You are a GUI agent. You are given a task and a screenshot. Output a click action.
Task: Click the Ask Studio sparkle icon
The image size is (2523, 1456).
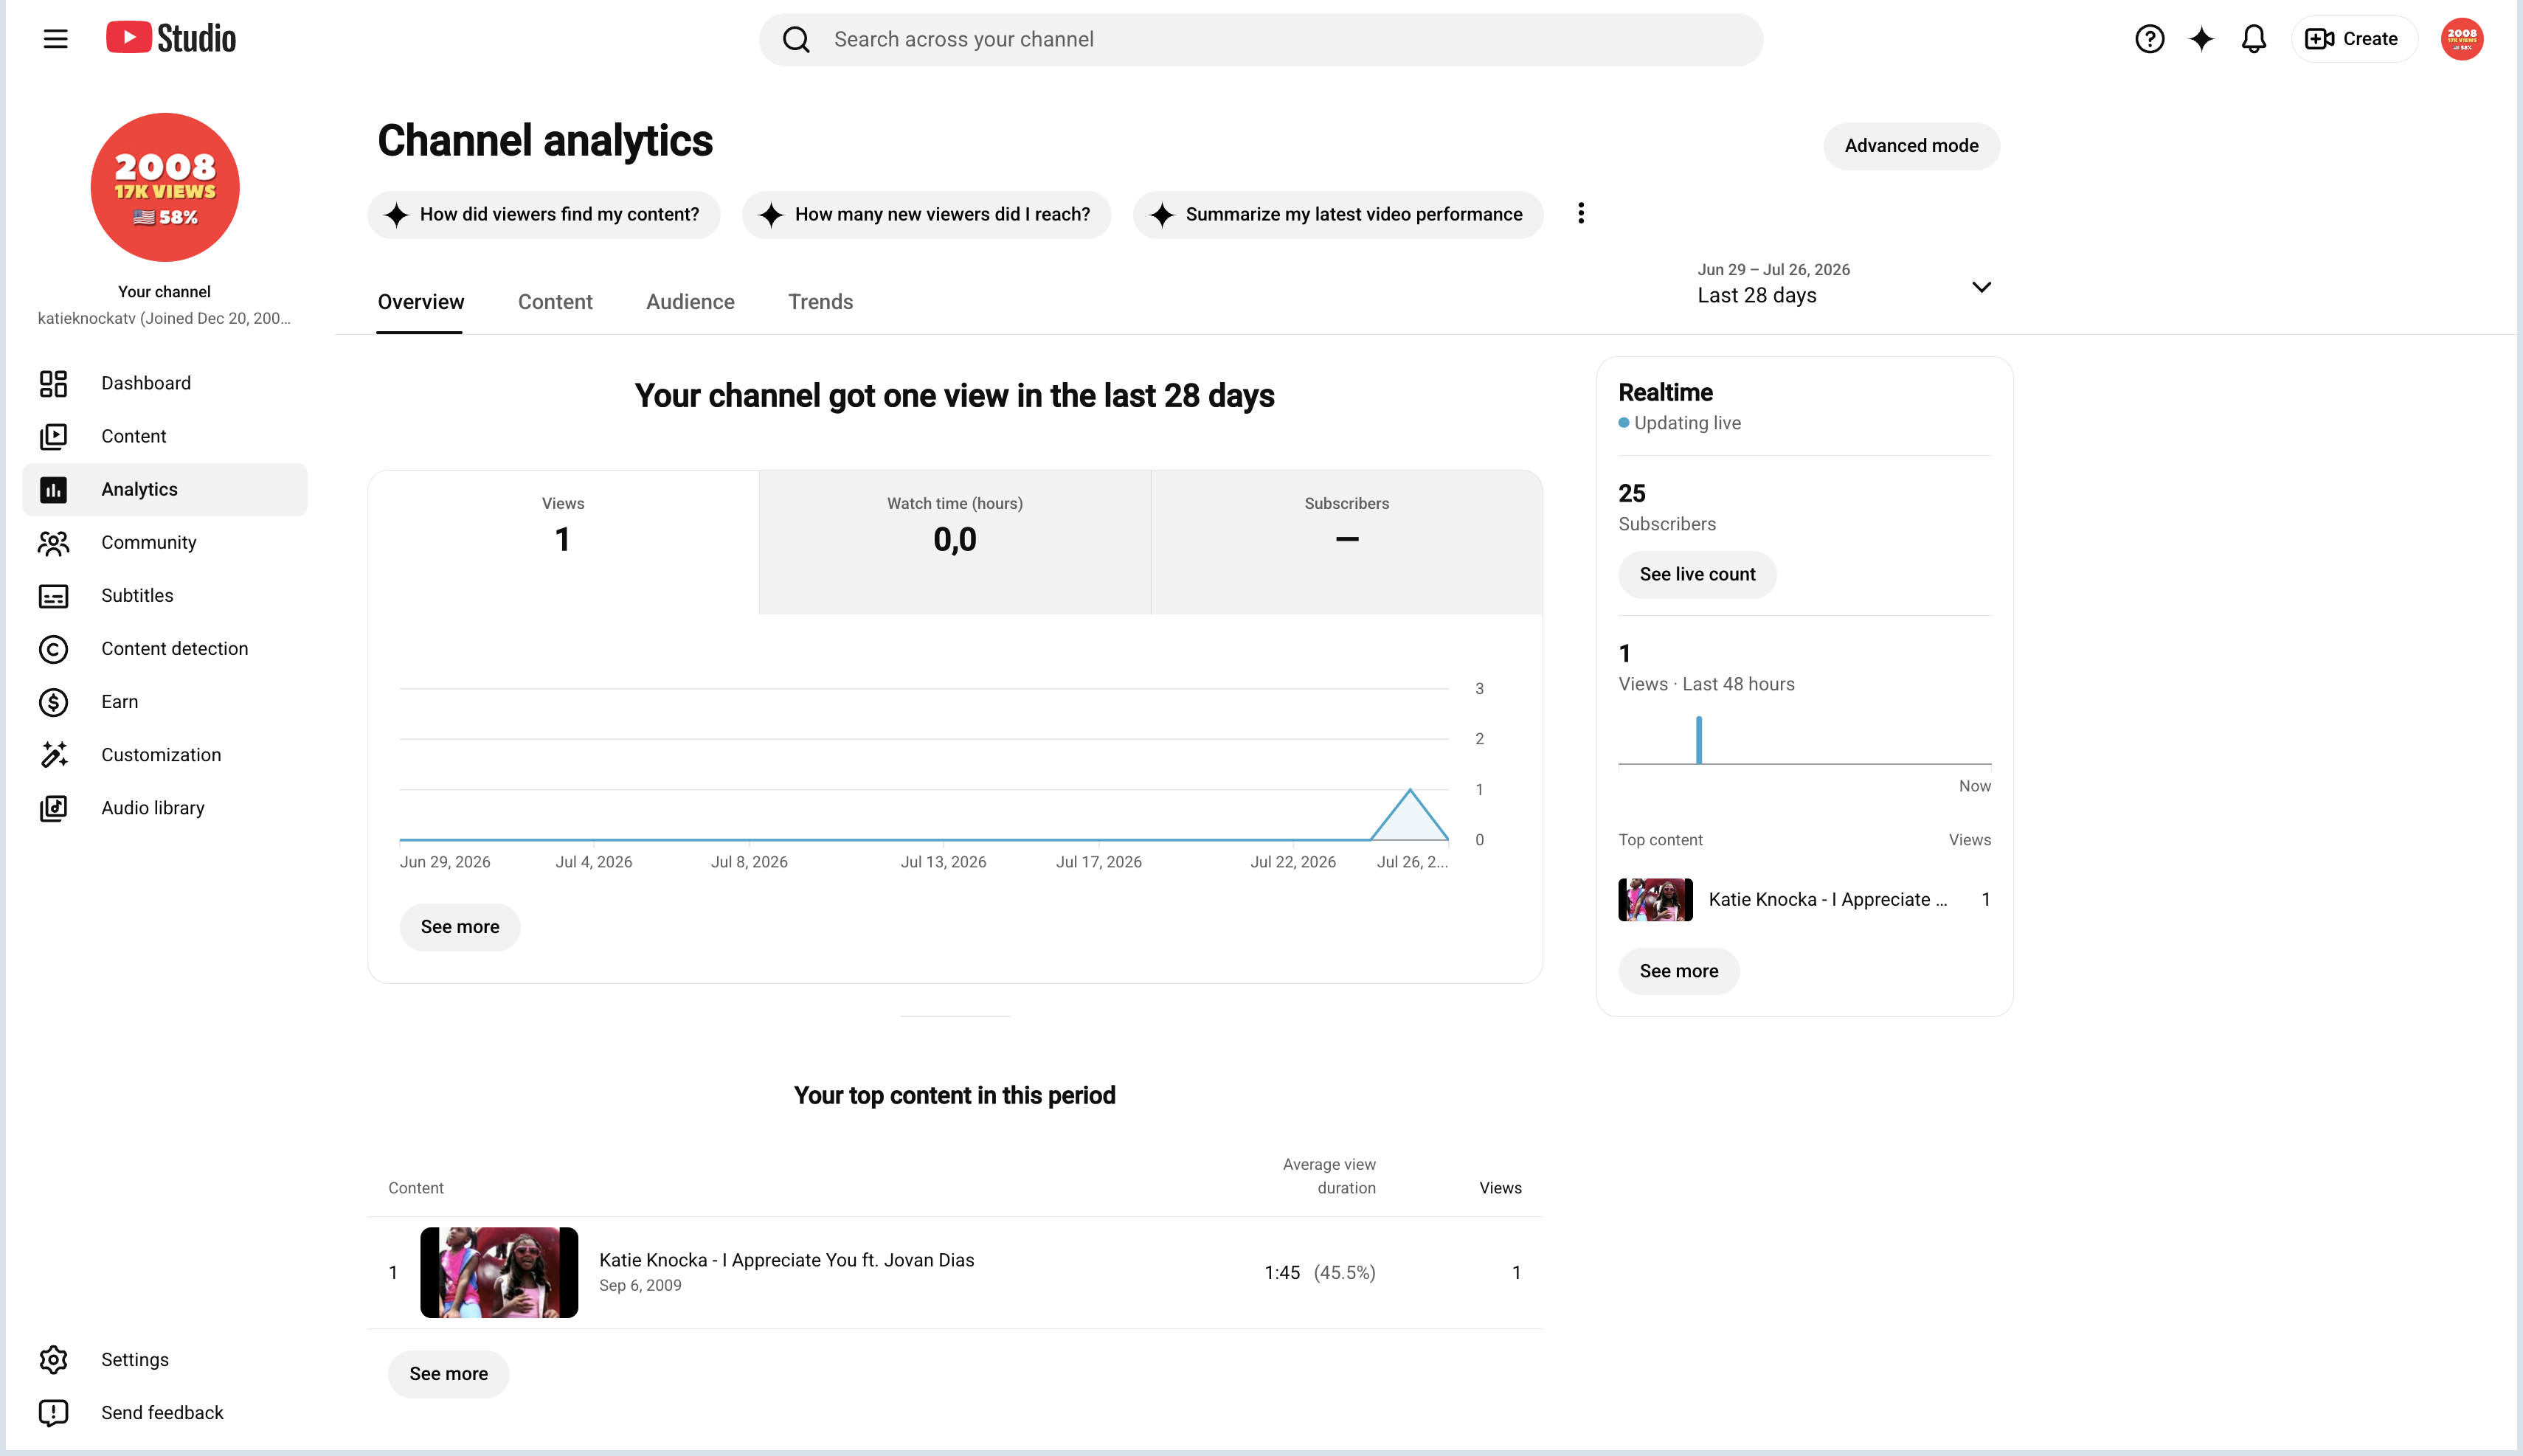click(x=2201, y=39)
